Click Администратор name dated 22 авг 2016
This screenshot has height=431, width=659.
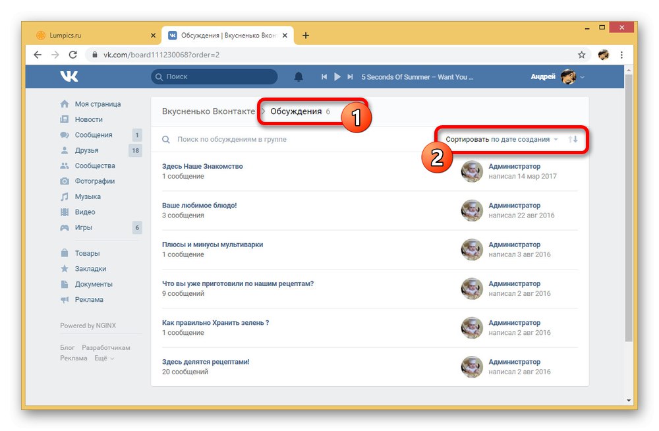point(515,206)
